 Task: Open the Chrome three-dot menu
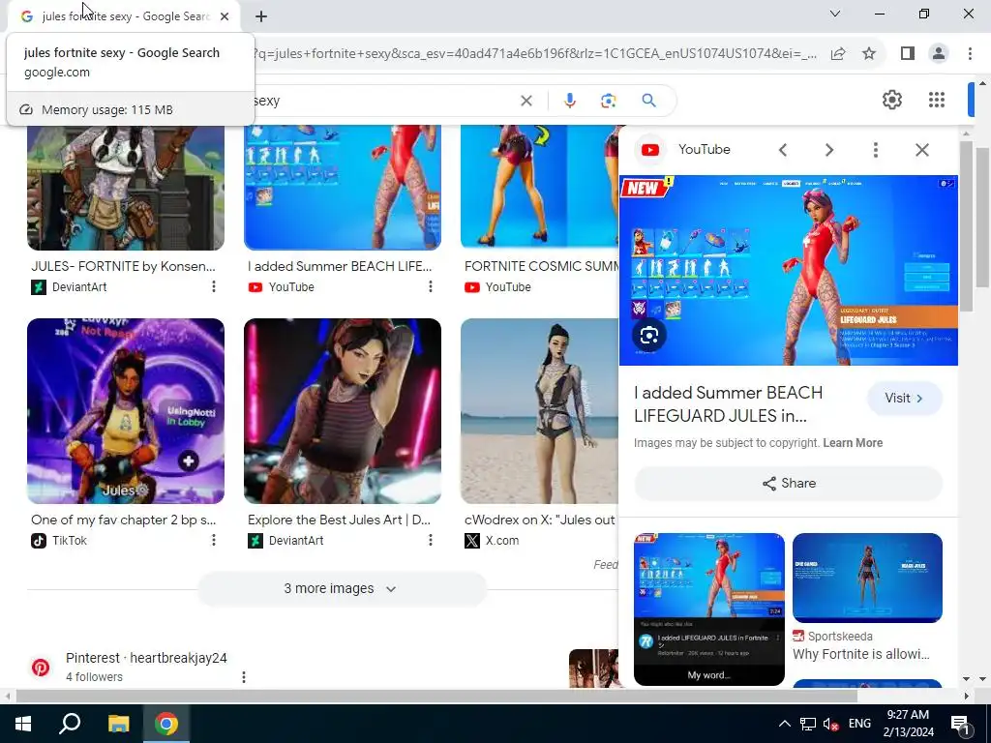pyautogui.click(x=970, y=54)
